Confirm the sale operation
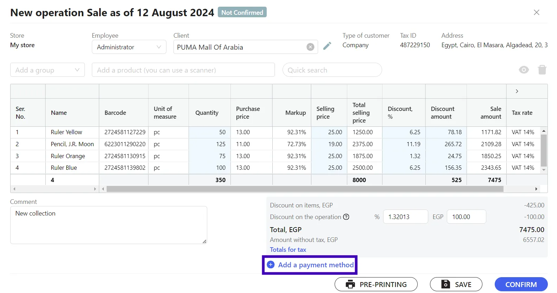The height and width of the screenshot is (293, 557). 521,284
